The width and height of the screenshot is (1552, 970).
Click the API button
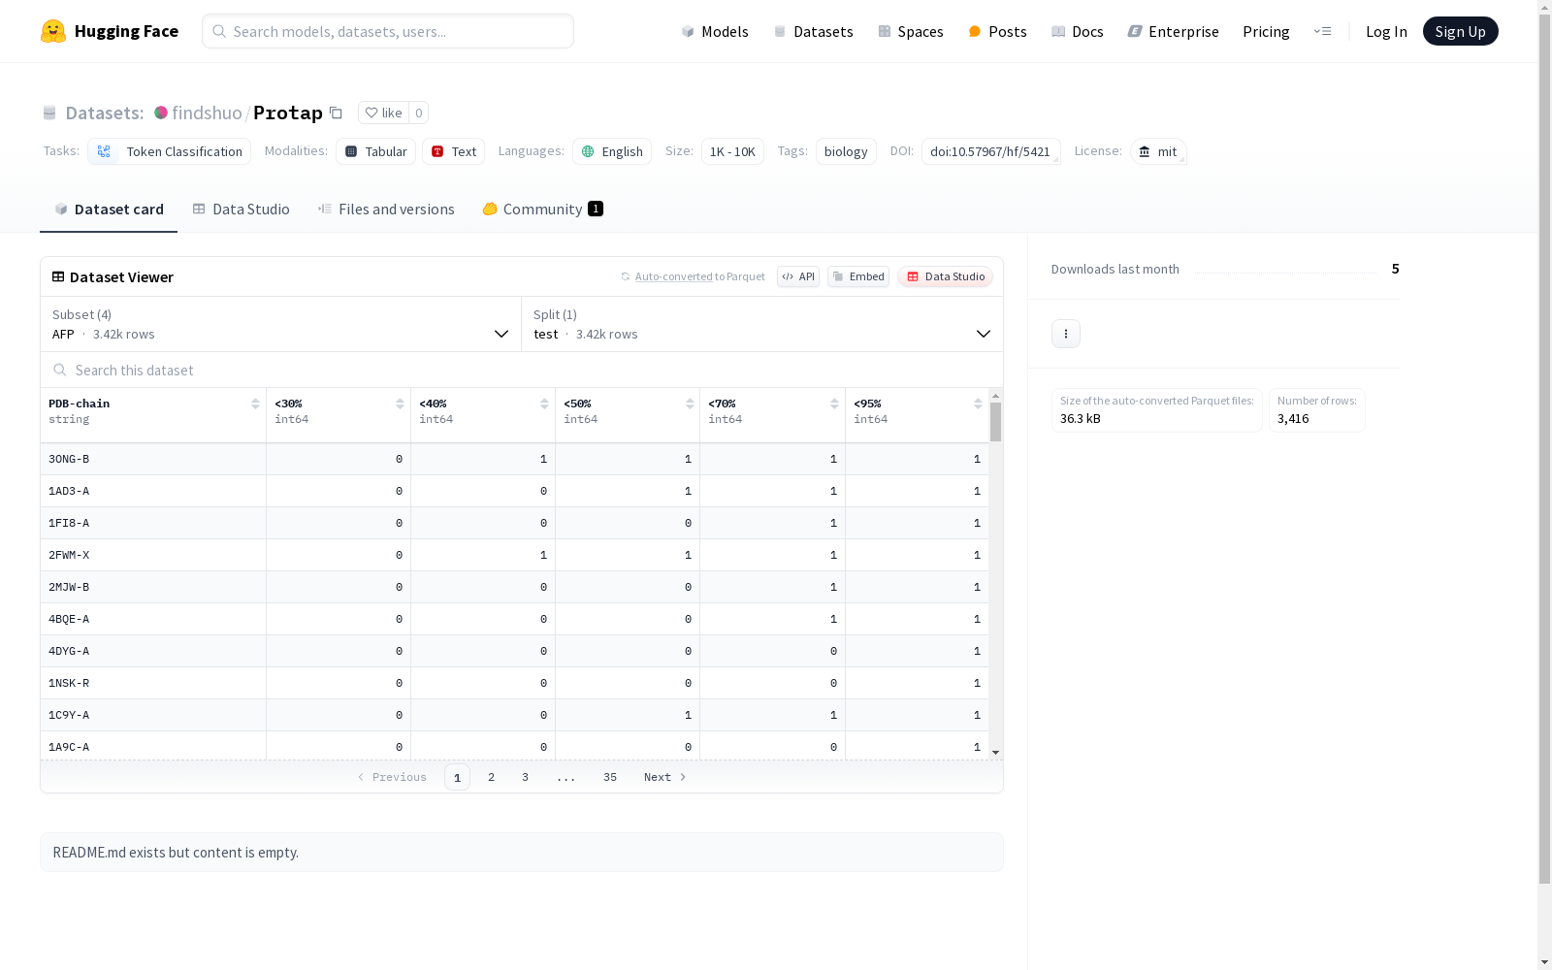point(798,276)
